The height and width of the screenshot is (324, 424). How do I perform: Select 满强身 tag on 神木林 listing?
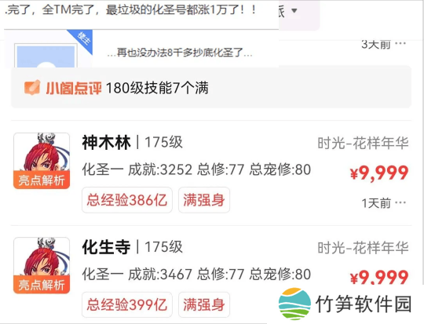point(204,200)
